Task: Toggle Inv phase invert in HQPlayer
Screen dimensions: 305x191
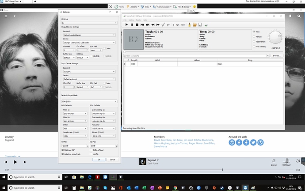Action: 168,25
